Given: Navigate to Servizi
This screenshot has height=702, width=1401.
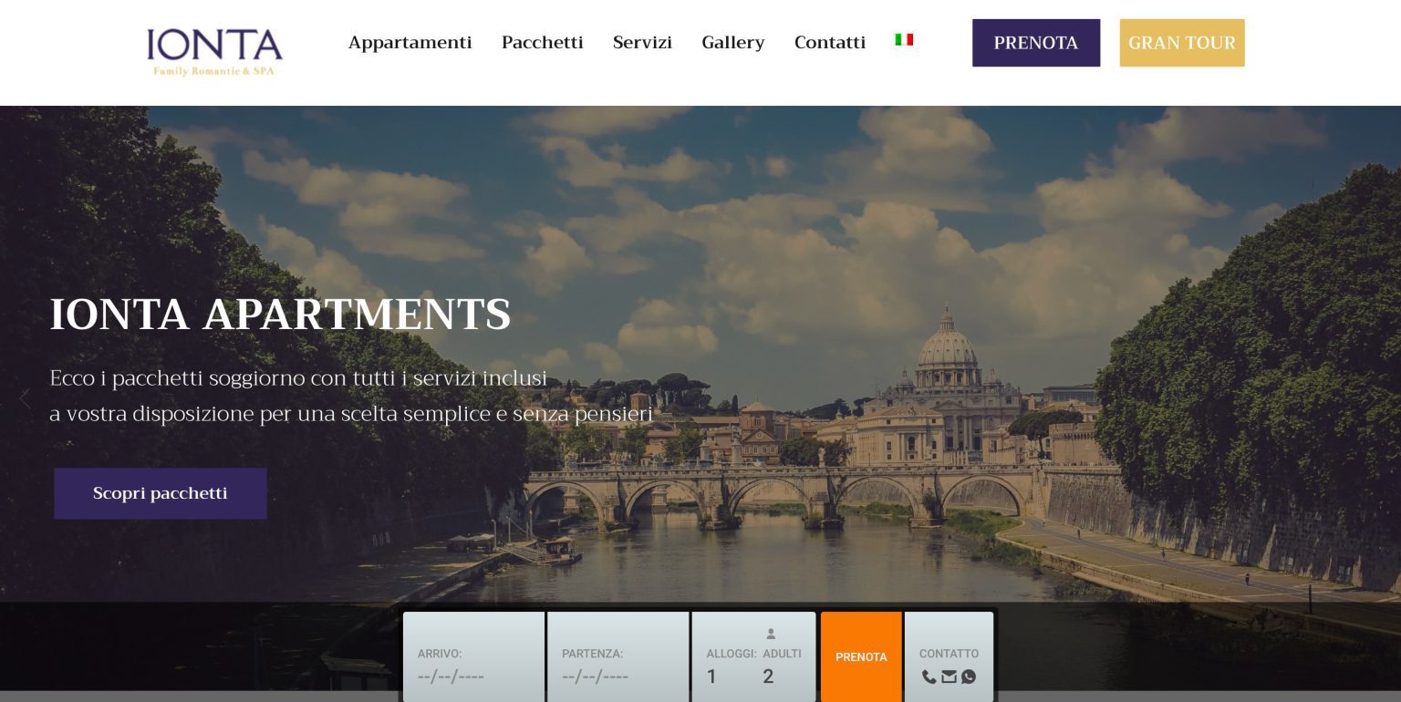Looking at the screenshot, I should [x=643, y=42].
